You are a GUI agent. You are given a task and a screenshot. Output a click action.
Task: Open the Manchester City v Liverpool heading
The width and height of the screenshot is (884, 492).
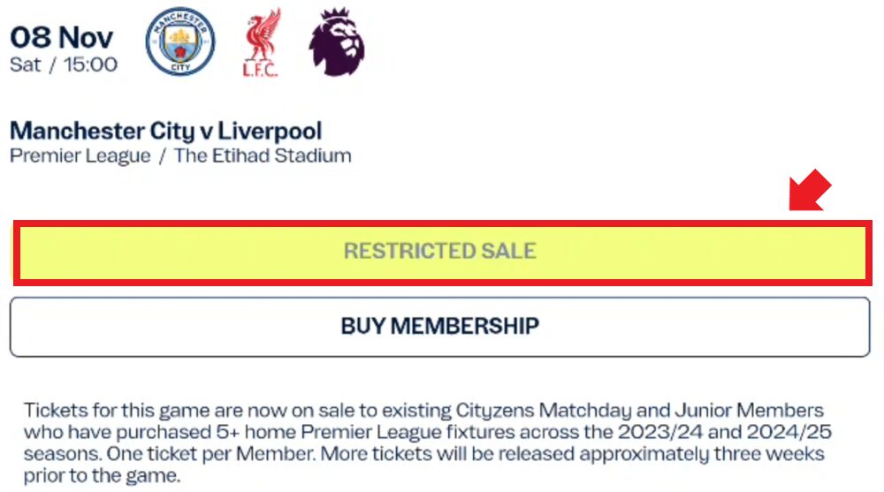tap(166, 131)
